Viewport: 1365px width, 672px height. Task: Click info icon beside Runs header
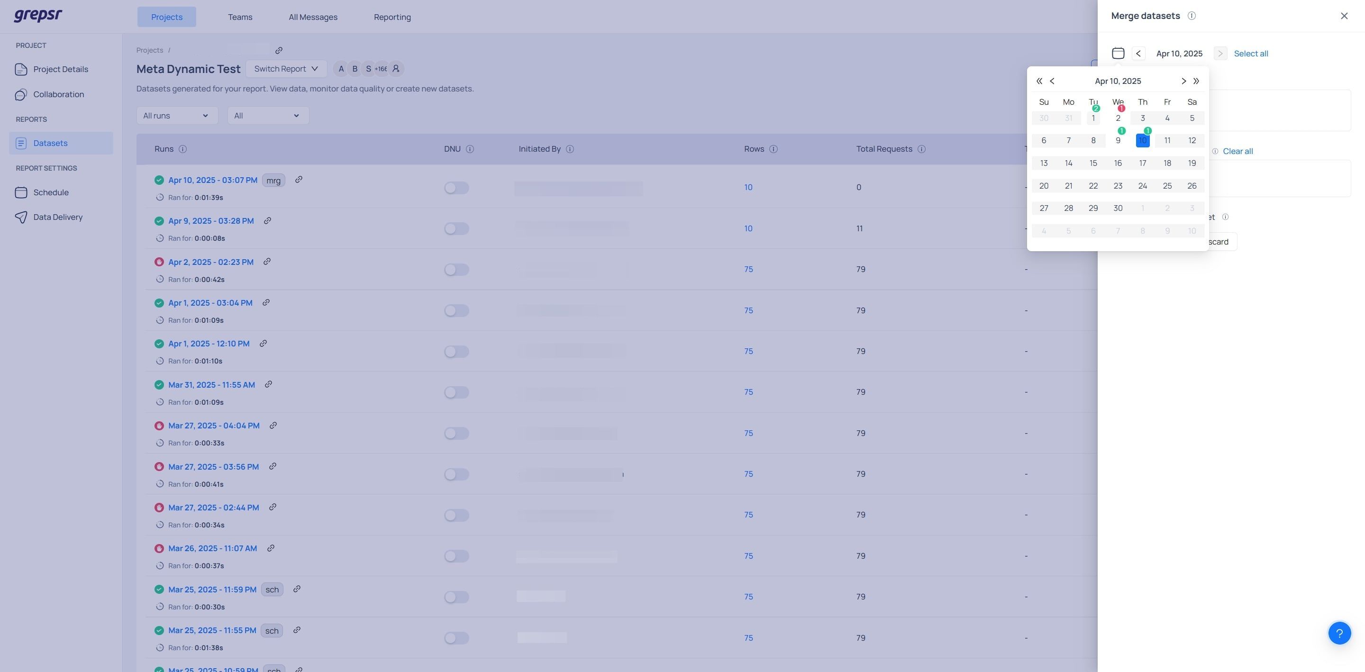coord(183,149)
